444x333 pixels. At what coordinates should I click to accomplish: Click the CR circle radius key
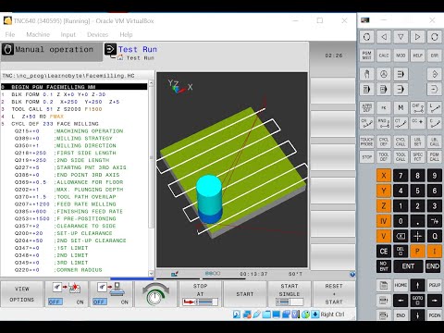tap(366, 123)
